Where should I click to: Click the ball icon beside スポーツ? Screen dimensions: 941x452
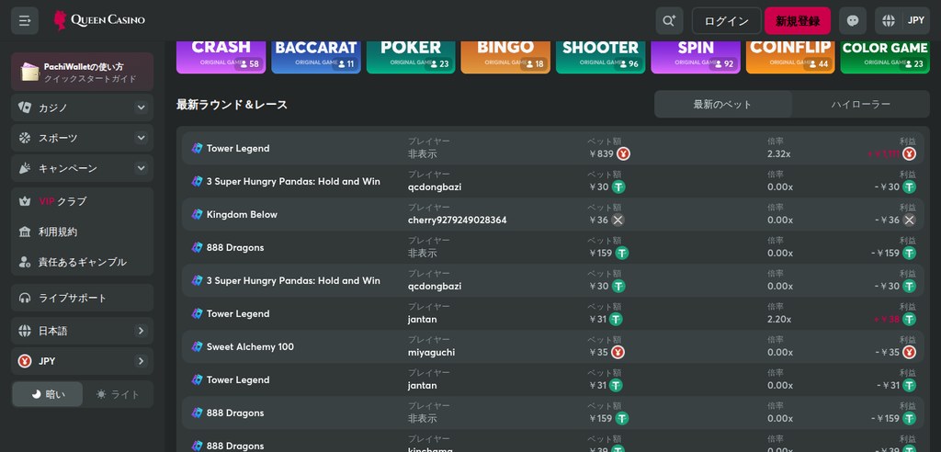point(25,138)
